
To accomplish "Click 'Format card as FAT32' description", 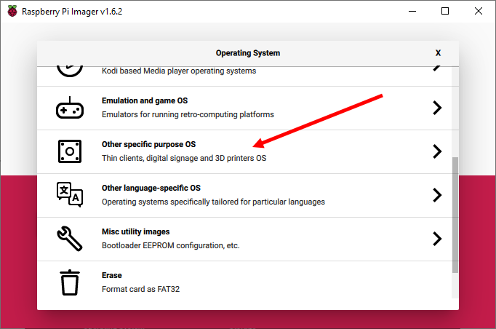I will click(x=141, y=289).
